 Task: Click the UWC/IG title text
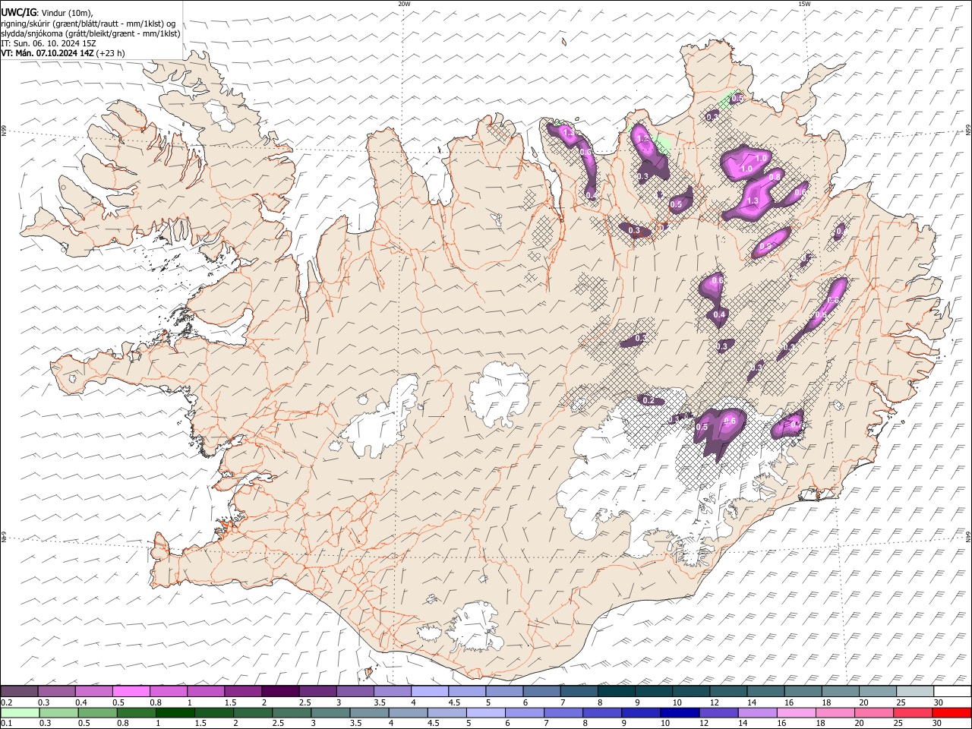tap(17, 12)
